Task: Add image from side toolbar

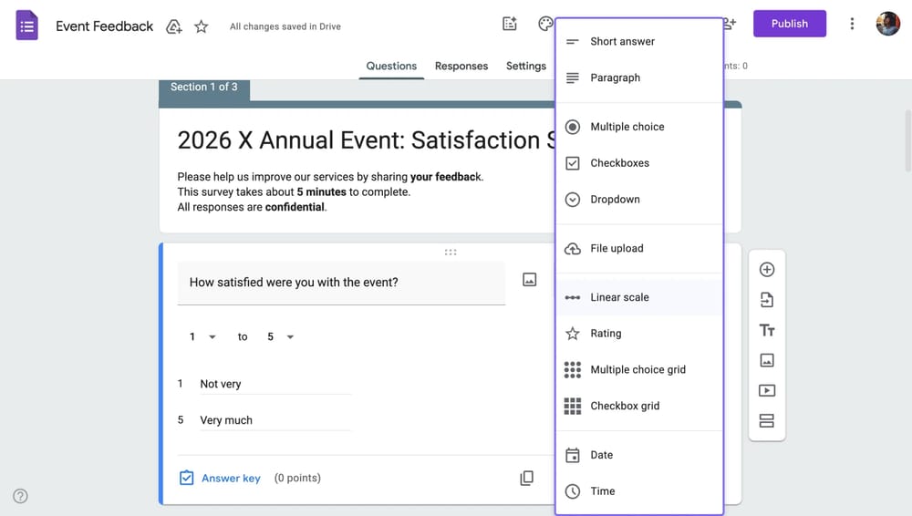Action: pos(767,360)
